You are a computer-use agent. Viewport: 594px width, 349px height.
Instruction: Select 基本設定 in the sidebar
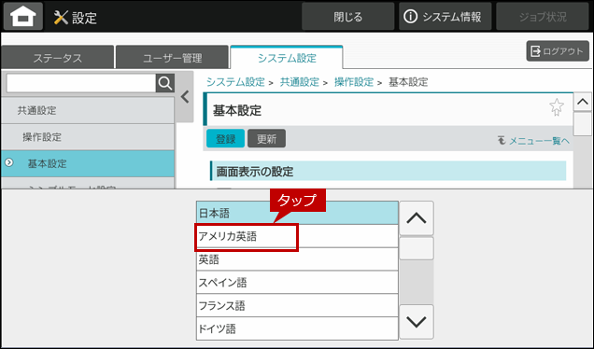(x=88, y=163)
